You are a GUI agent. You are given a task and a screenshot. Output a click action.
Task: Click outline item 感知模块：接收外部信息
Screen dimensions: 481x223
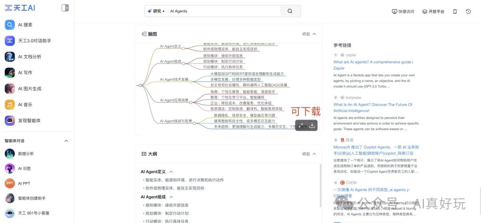pyautogui.click(x=167, y=205)
